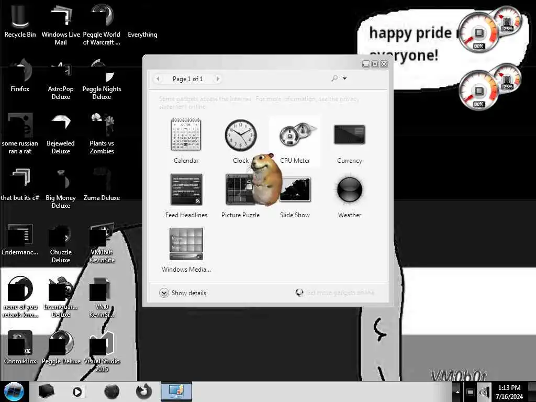Viewport: 536px width, 402px height.
Task: Open Windows Live Mail shortcut
Action: pyautogui.click(x=61, y=24)
